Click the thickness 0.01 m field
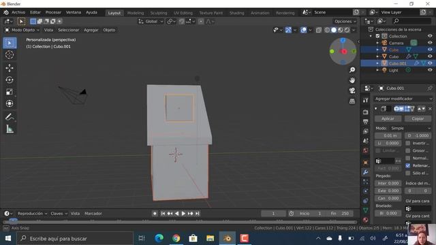Screen dimensions: 436x245 tap(388, 135)
